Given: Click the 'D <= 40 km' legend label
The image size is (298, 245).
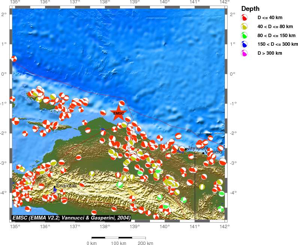Looking at the screenshot, I should coord(270,18).
